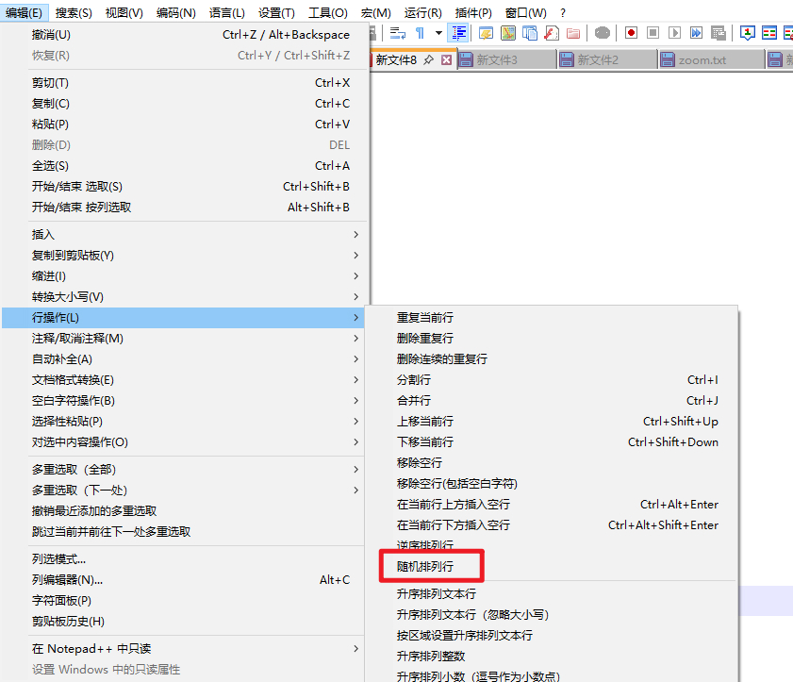Select 移除空行 in the submenu
This screenshot has width=793, height=682.
point(552,463)
